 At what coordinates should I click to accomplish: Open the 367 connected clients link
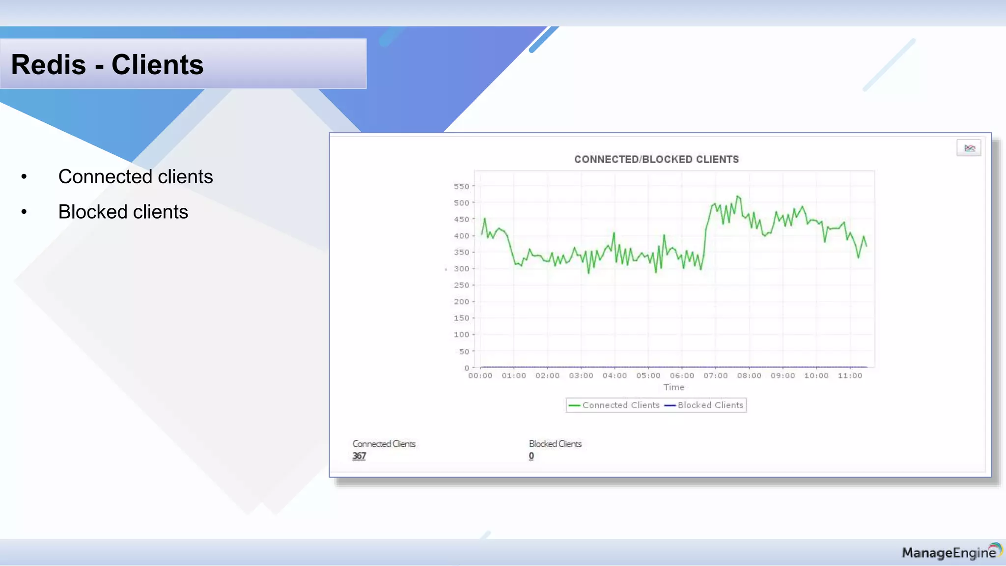coord(359,456)
